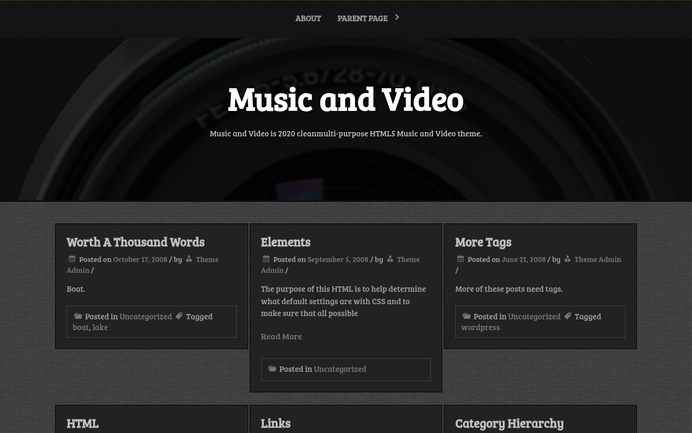
Task: Click calendar icon in Elements post
Action: pos(266,259)
